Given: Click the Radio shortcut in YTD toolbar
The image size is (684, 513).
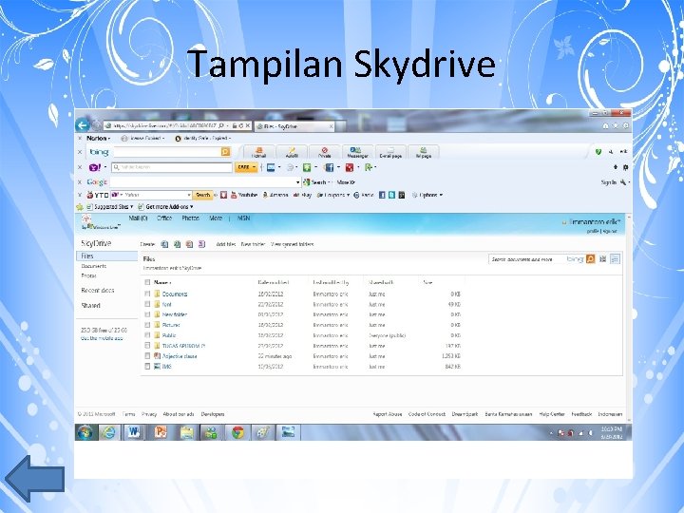Looking at the screenshot, I should (x=363, y=195).
